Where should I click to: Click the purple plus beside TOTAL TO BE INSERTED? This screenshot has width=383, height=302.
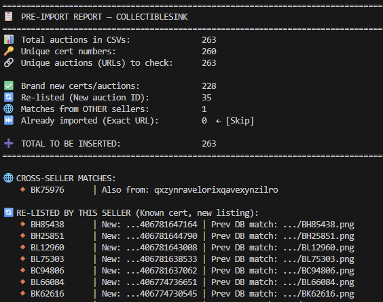[9, 143]
